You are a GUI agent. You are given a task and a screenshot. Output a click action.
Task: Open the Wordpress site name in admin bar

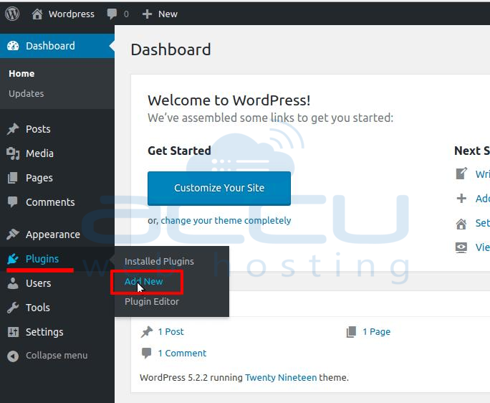71,14
